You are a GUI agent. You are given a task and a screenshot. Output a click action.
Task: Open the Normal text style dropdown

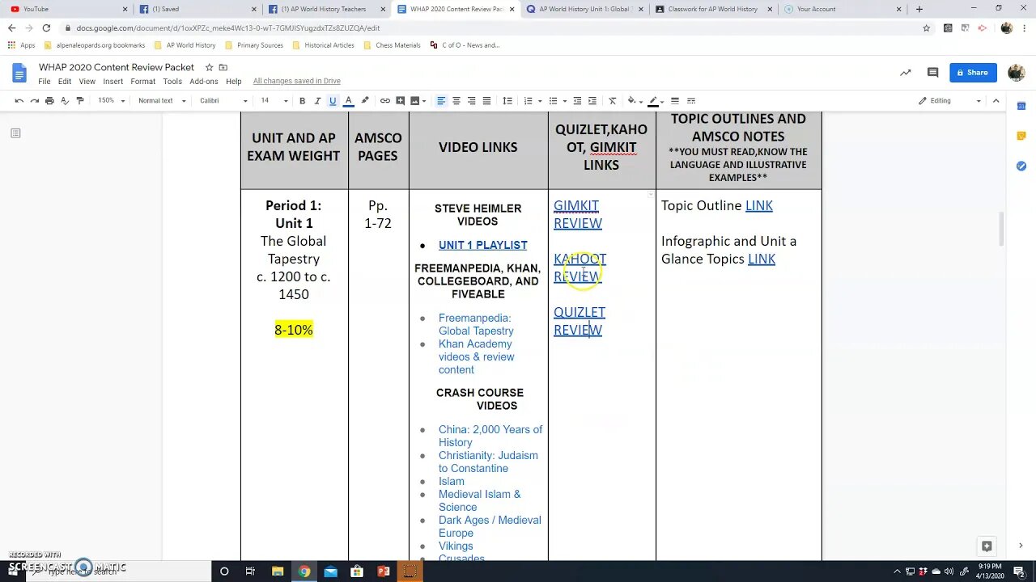click(162, 101)
